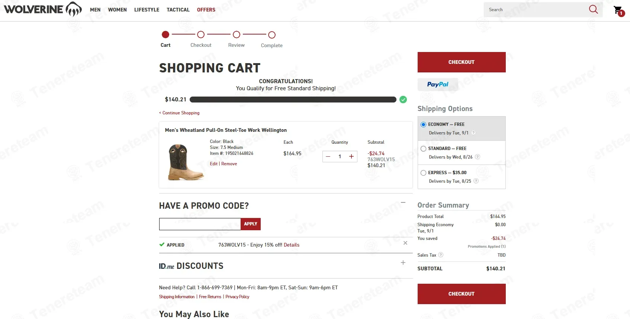Pay with PayPal button
The image size is (630, 319).
(x=438, y=84)
